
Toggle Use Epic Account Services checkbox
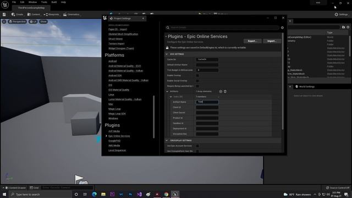pos(197,146)
